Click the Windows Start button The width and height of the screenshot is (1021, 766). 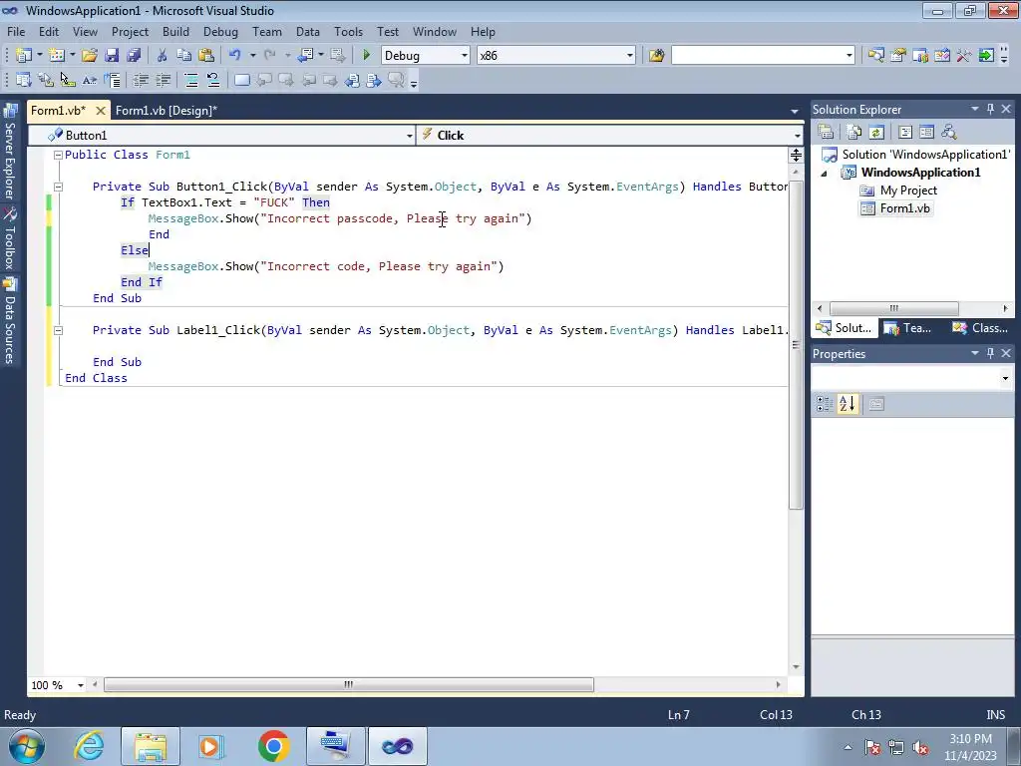pos(26,746)
